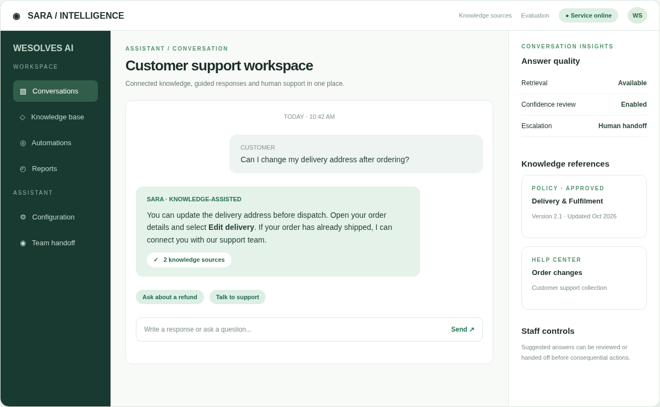
Task: Click the customer delivery address question
Action: pyautogui.click(x=324, y=159)
